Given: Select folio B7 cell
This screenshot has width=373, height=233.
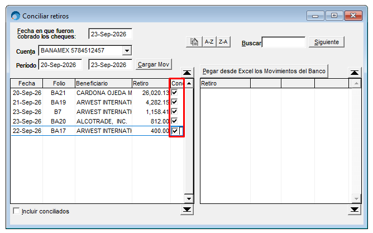Looking at the screenshot, I should point(58,112).
